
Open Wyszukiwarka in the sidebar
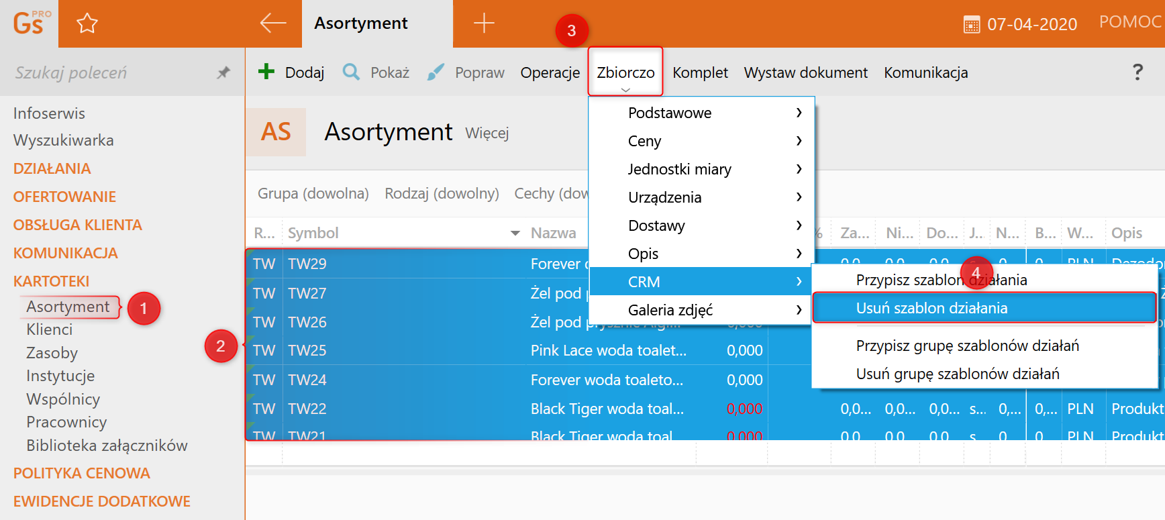click(x=64, y=140)
